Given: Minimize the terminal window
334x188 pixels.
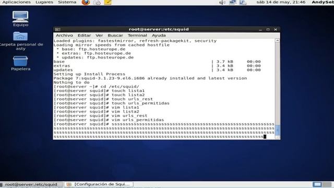Looking at the screenshot, I should point(260,29).
